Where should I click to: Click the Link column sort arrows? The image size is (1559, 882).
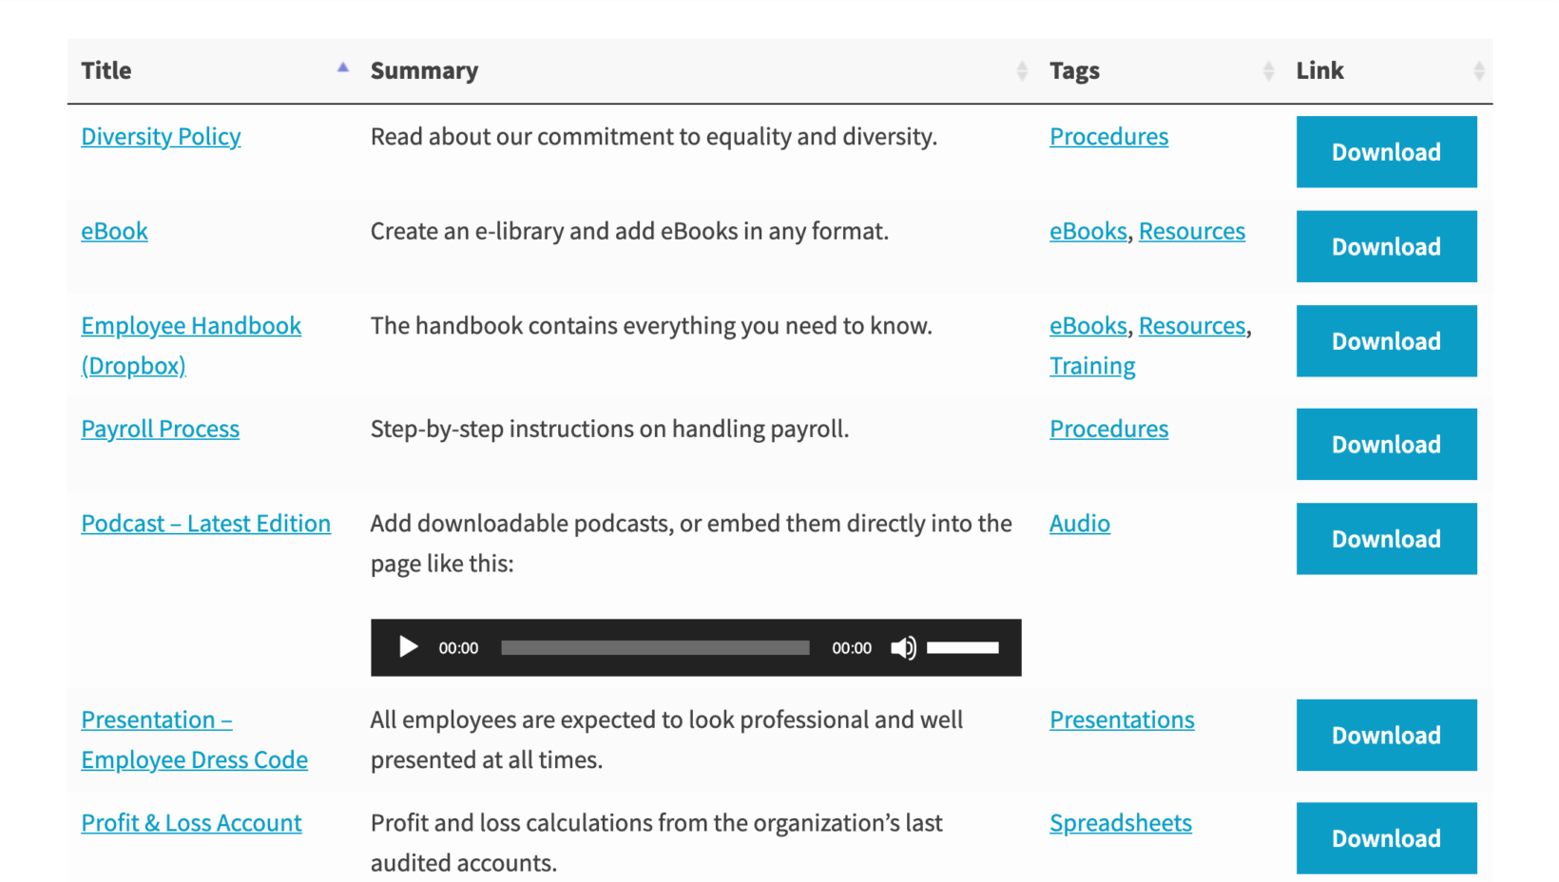[x=1479, y=69]
